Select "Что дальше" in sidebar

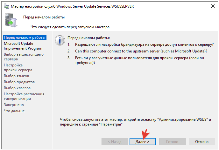coord(14,111)
